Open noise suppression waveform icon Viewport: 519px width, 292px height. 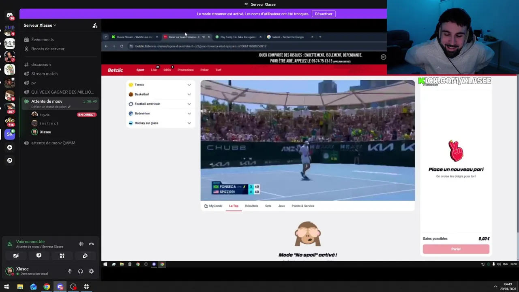81,244
